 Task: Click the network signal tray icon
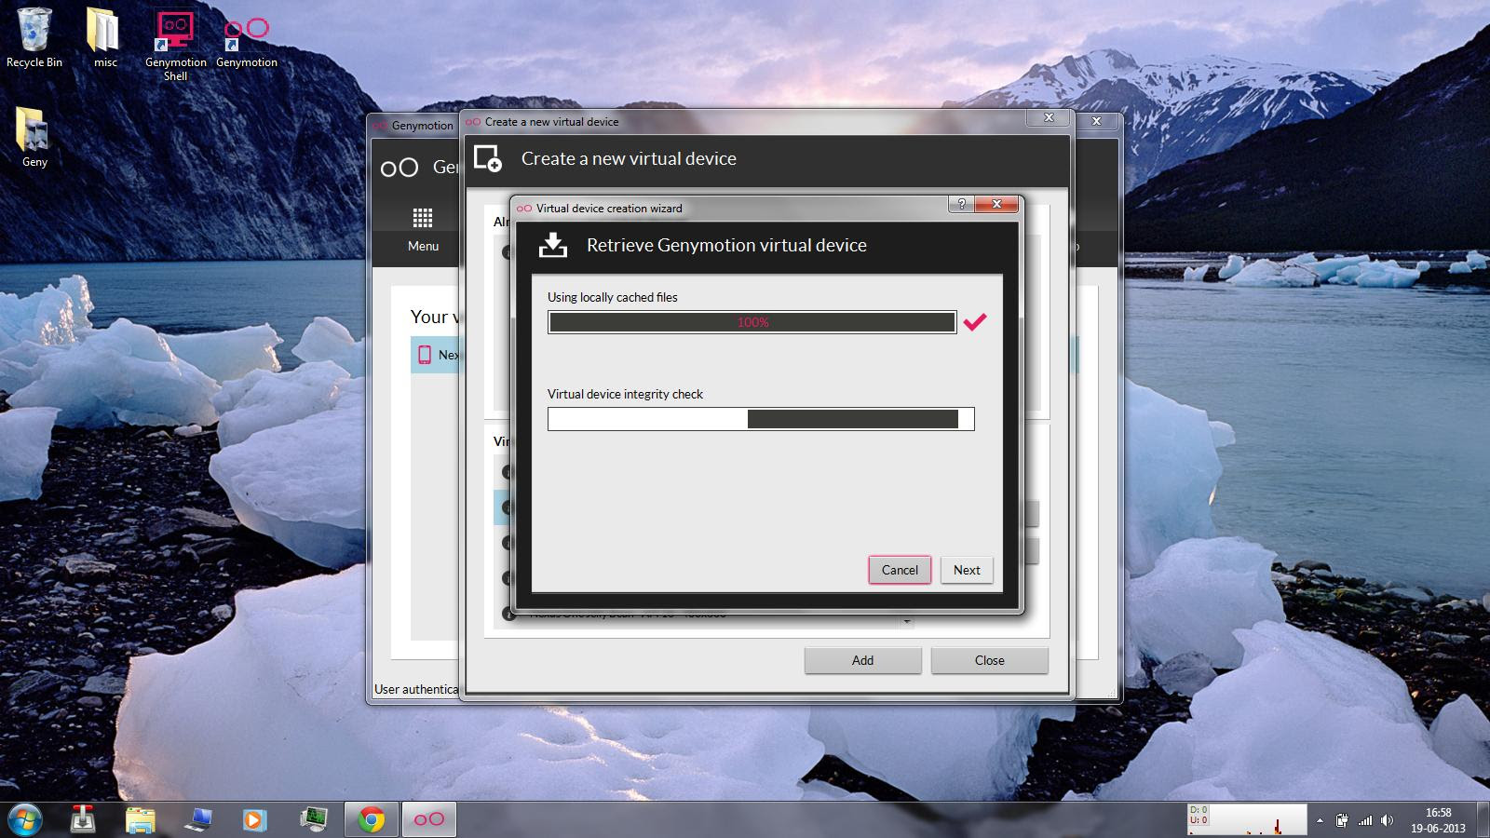click(x=1365, y=820)
